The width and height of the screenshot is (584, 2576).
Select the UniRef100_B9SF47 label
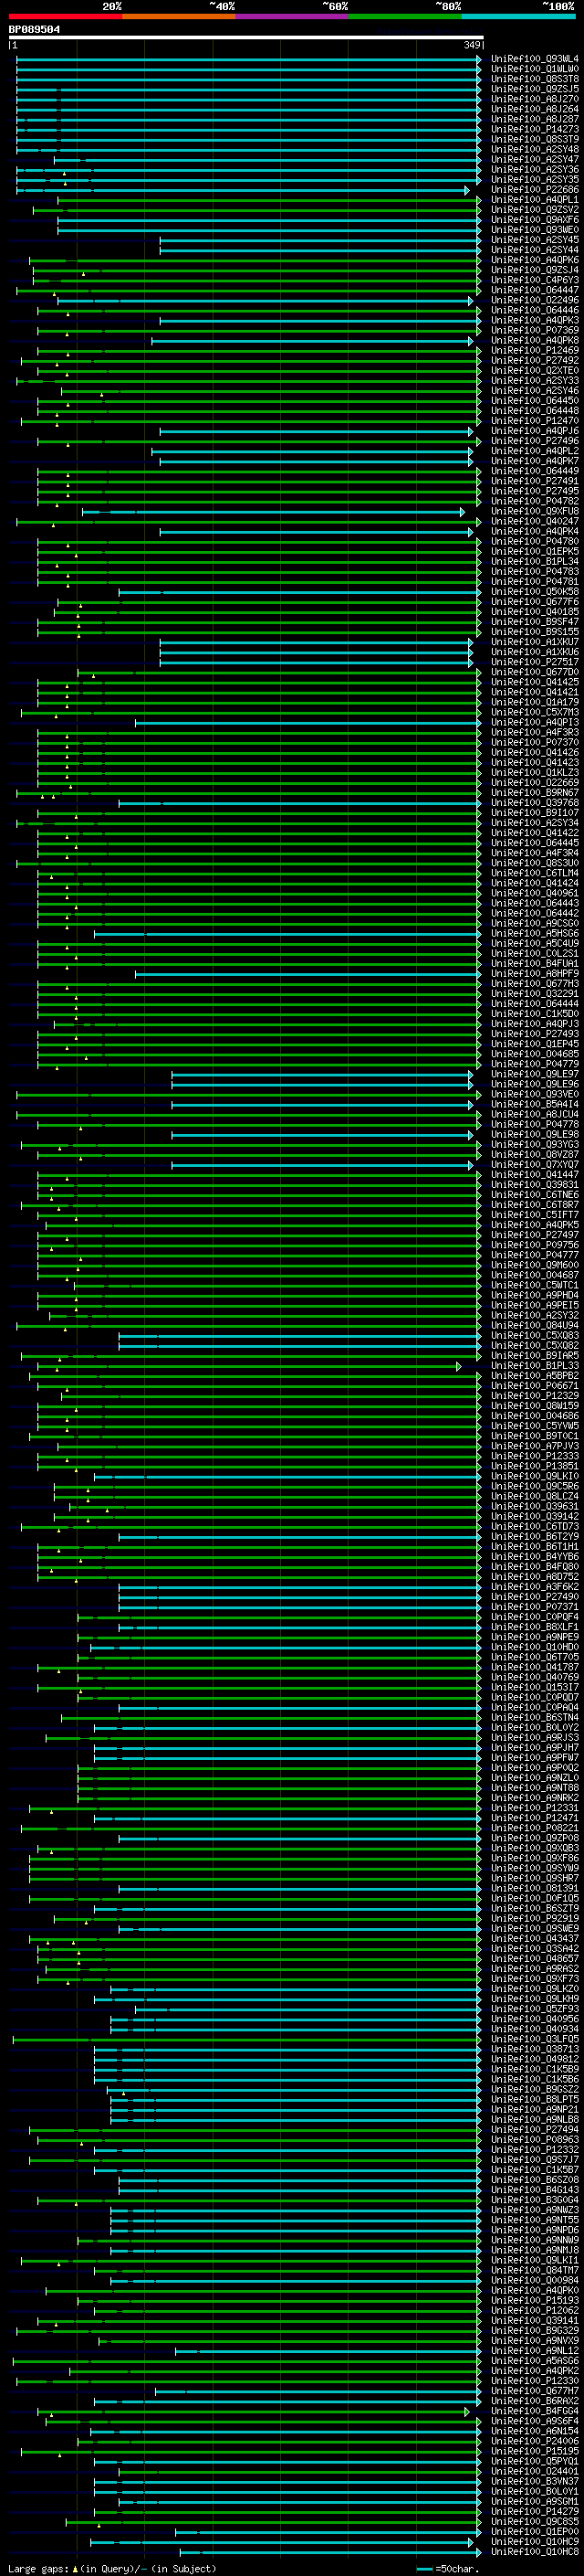[534, 621]
